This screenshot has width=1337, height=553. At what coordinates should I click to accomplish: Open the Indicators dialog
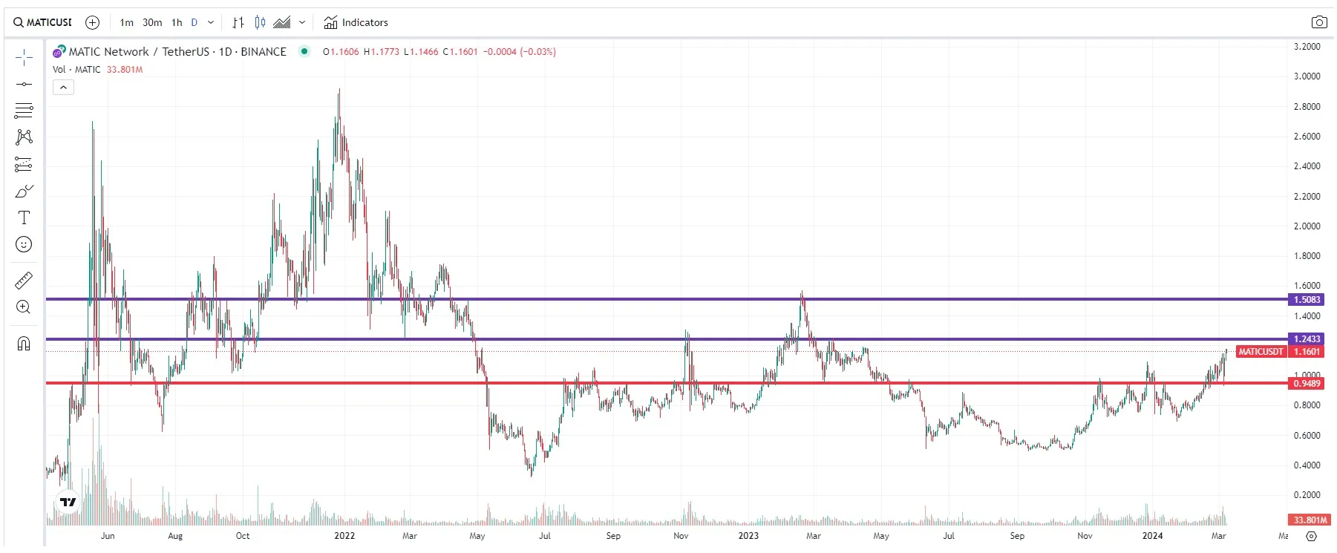click(356, 22)
